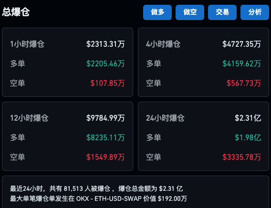Screen dimensions: 271x208
Task: Click the 12-hour short value $1549.89万
Action: tap(105, 157)
